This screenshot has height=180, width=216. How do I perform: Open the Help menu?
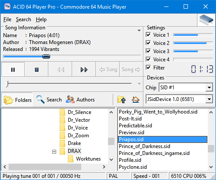pos(41,19)
